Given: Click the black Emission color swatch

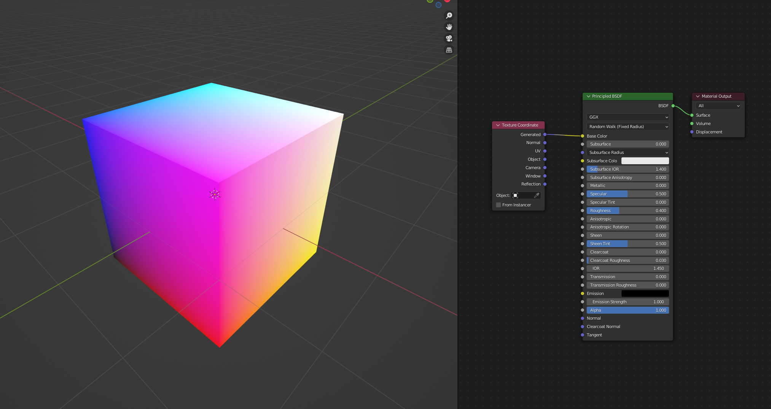Looking at the screenshot, I should pyautogui.click(x=645, y=293).
